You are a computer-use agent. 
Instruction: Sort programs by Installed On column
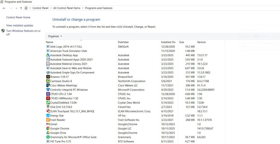pyautogui.click(x=168, y=42)
